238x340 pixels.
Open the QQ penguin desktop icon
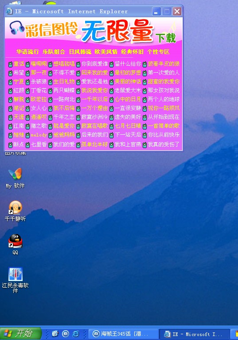tap(15, 244)
